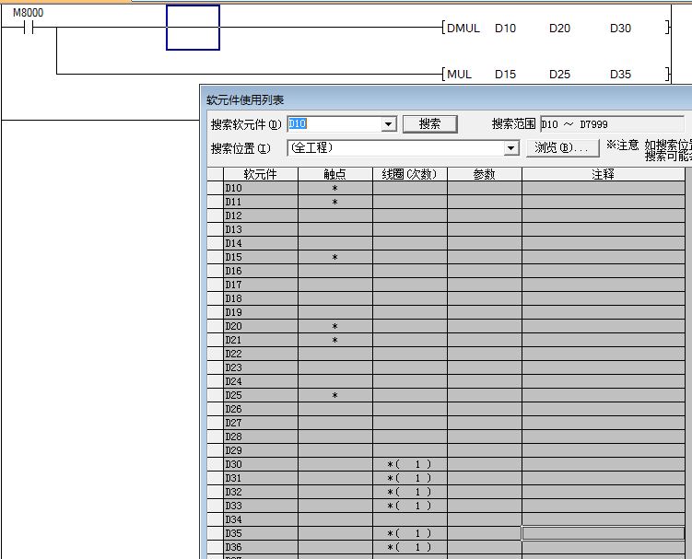This screenshot has height=559, width=692.
Task: Select the D15 row in device list
Action: coord(260,257)
